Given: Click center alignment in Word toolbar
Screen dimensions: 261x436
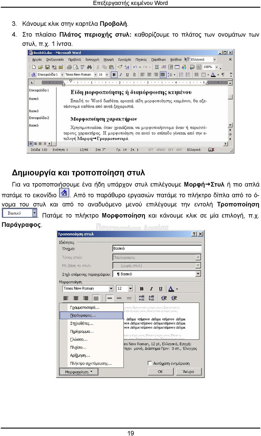Looking at the screenshot, I should (x=149, y=75).
